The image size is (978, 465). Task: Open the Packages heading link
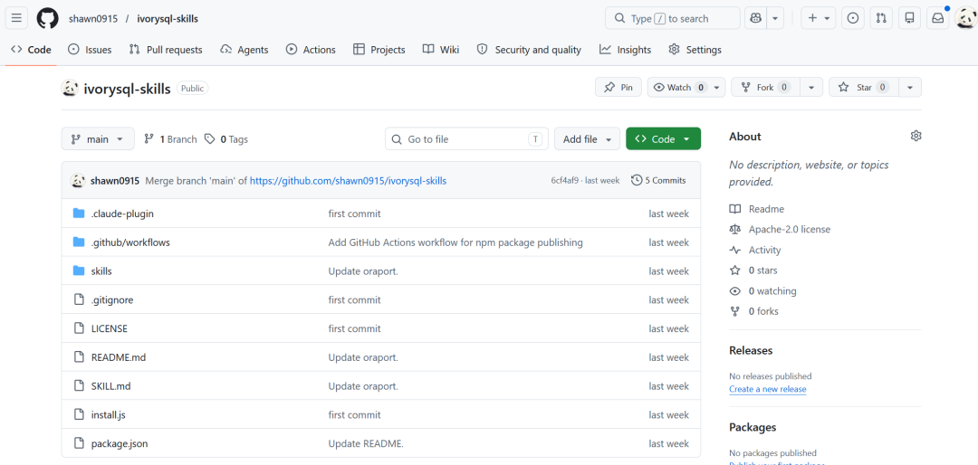coord(753,427)
